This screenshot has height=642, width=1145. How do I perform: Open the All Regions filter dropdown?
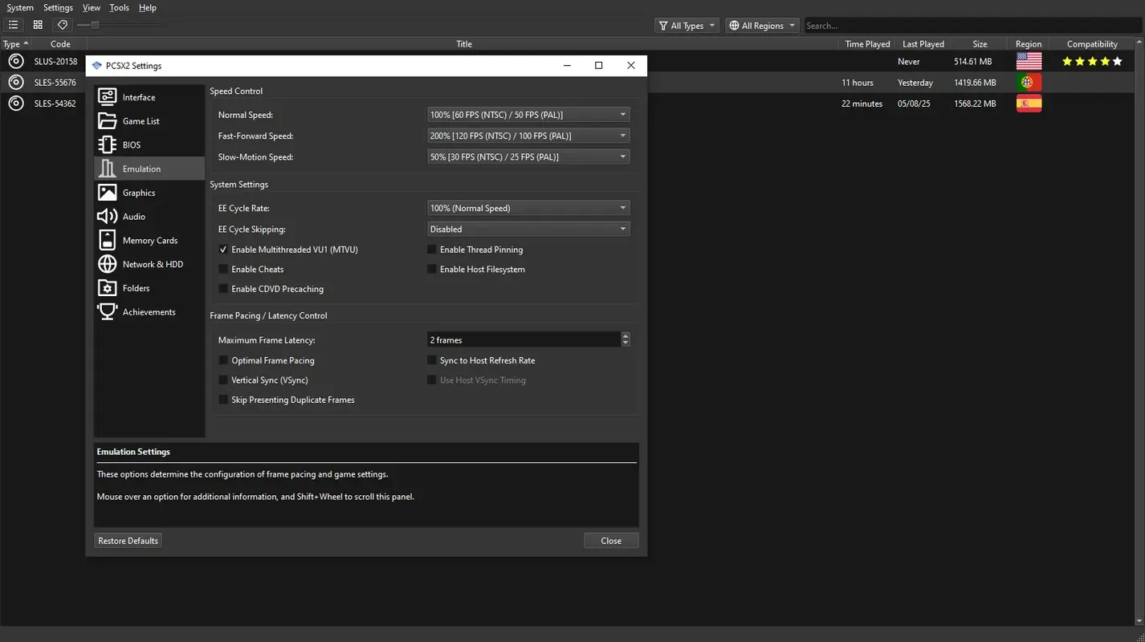coord(761,25)
